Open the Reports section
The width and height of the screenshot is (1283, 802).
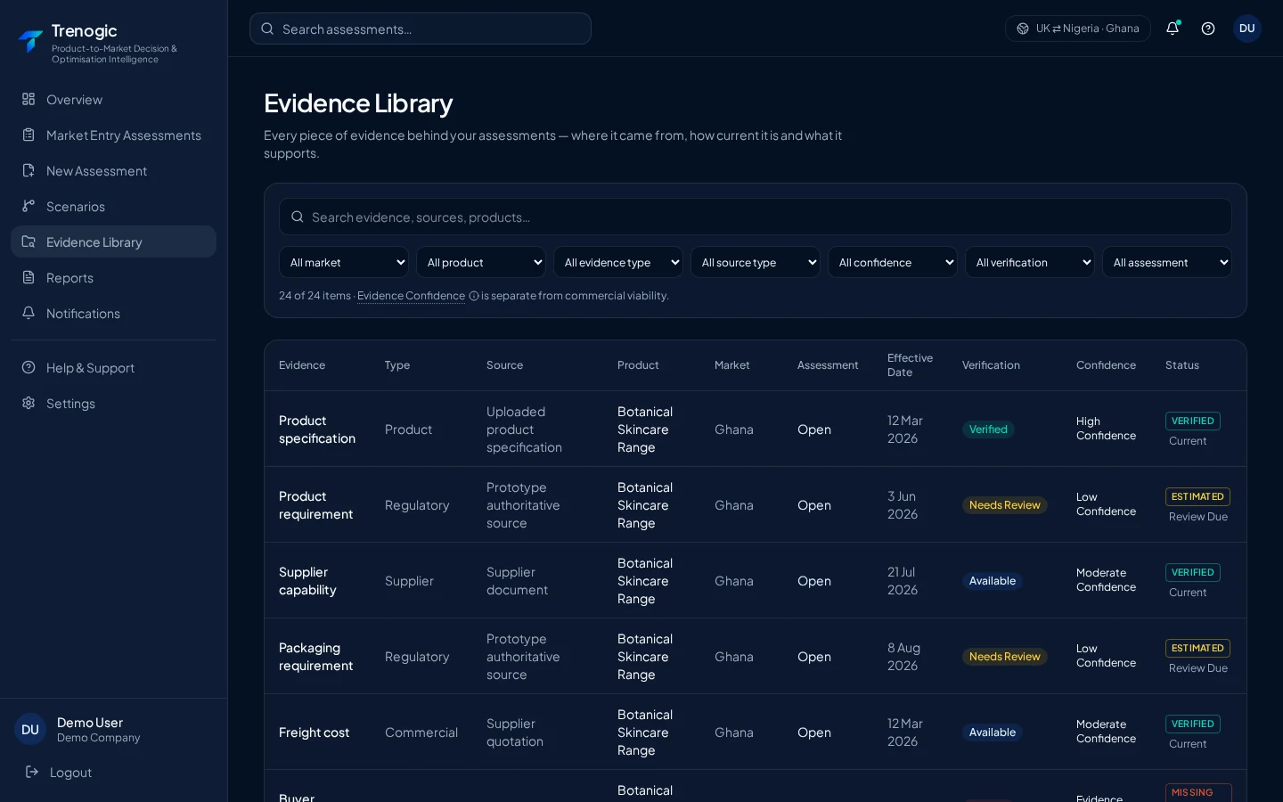113,277
